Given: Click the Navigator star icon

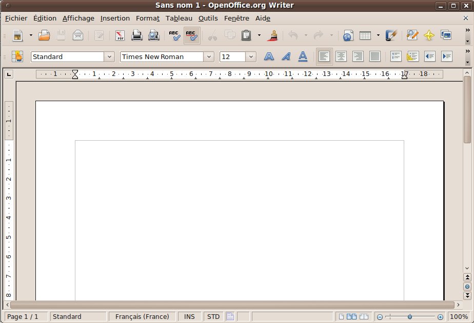Looking at the screenshot, I should click(429, 35).
